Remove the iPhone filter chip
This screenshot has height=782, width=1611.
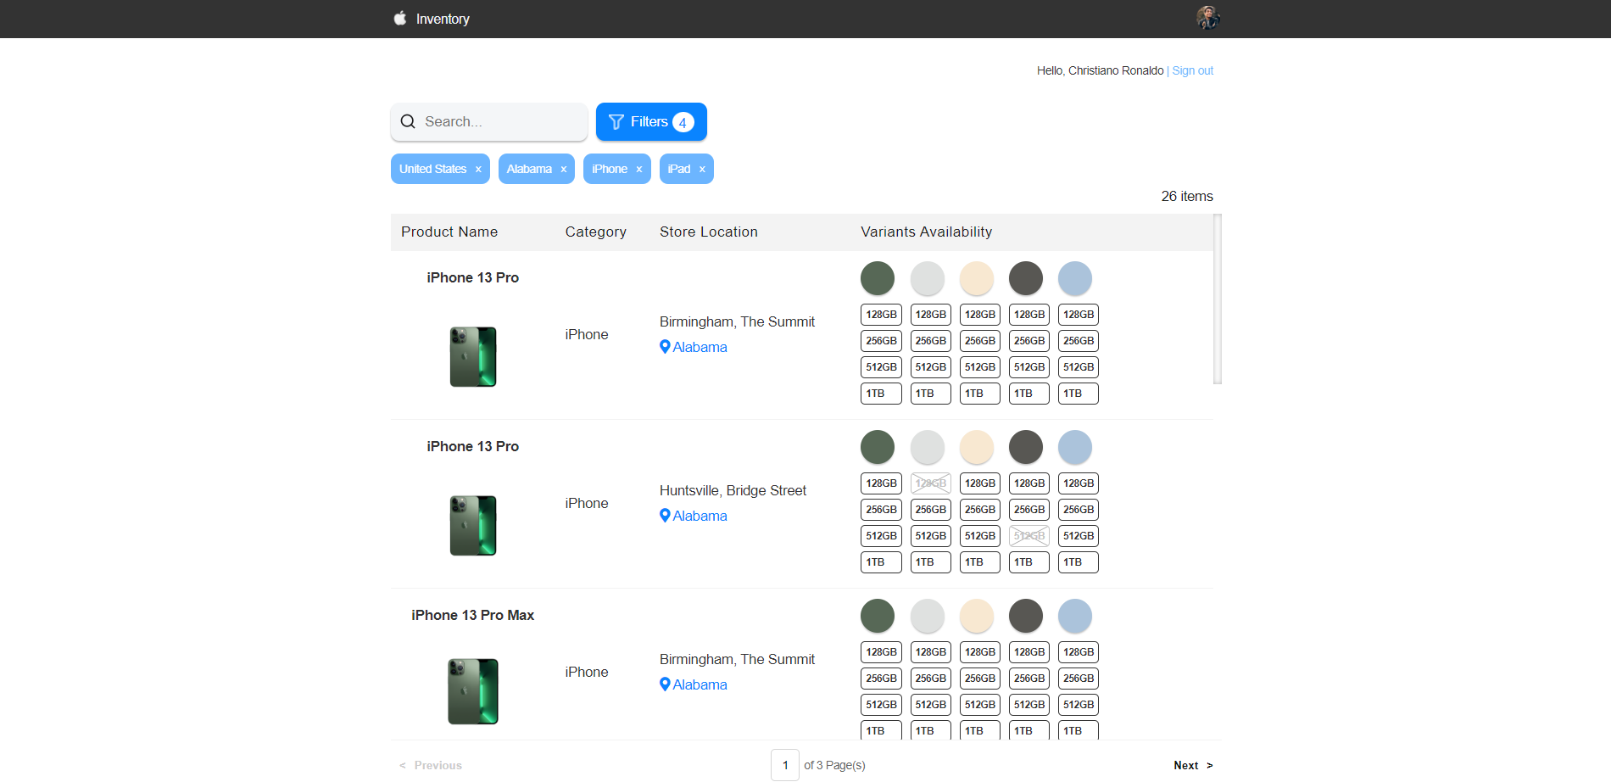coord(639,170)
